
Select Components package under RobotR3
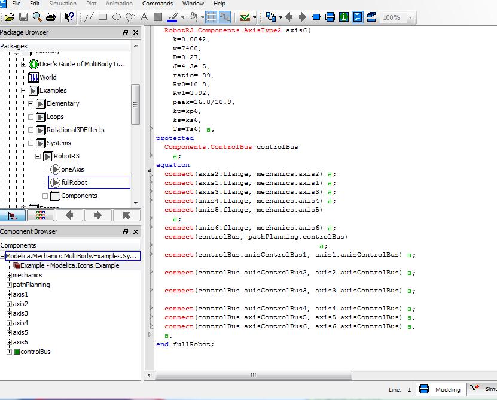[x=79, y=196]
